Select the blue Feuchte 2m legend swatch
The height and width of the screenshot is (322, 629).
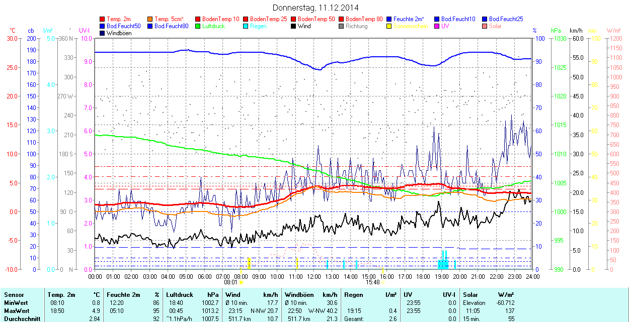(389, 19)
